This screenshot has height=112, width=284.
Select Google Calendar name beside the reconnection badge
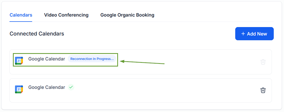point(47,59)
